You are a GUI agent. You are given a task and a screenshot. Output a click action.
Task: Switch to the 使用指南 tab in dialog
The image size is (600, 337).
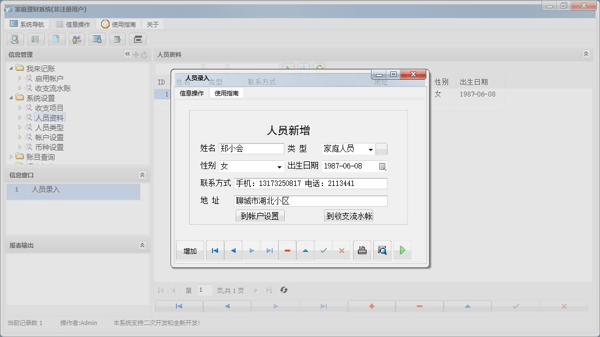coord(226,93)
